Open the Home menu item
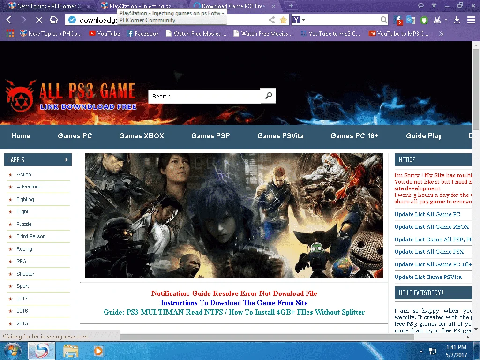480x360 pixels. tap(21, 136)
